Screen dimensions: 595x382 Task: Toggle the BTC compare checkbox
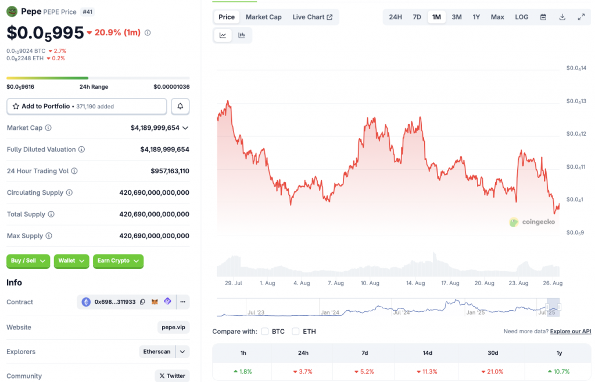pos(265,331)
